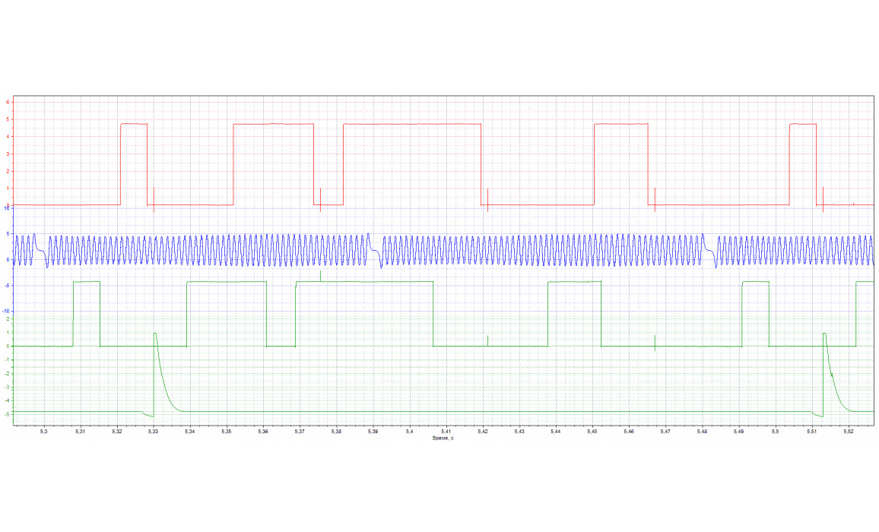Click the red axis value 6 label
Viewport: 879px width, 532px height.
pyautogui.click(x=7, y=102)
